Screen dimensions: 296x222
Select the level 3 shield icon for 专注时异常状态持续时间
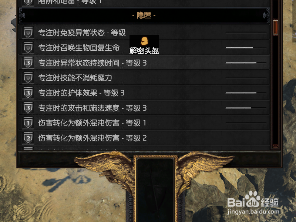pyautogui.click(x=28, y=63)
